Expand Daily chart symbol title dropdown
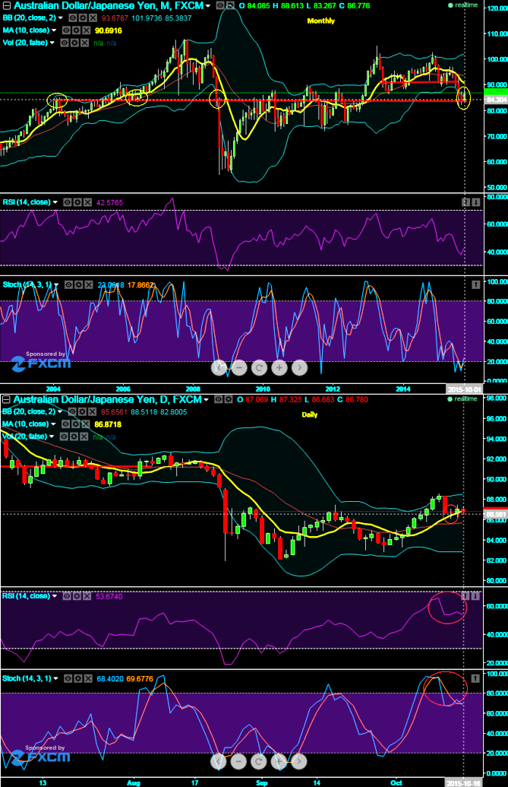508x787 pixels. 206,400
